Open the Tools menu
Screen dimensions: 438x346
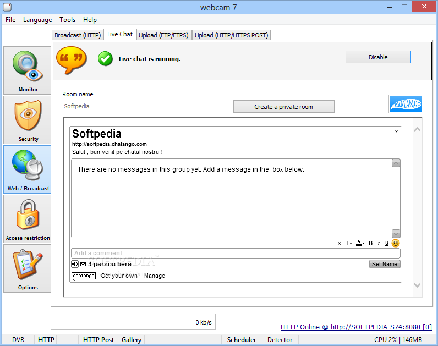coord(67,20)
